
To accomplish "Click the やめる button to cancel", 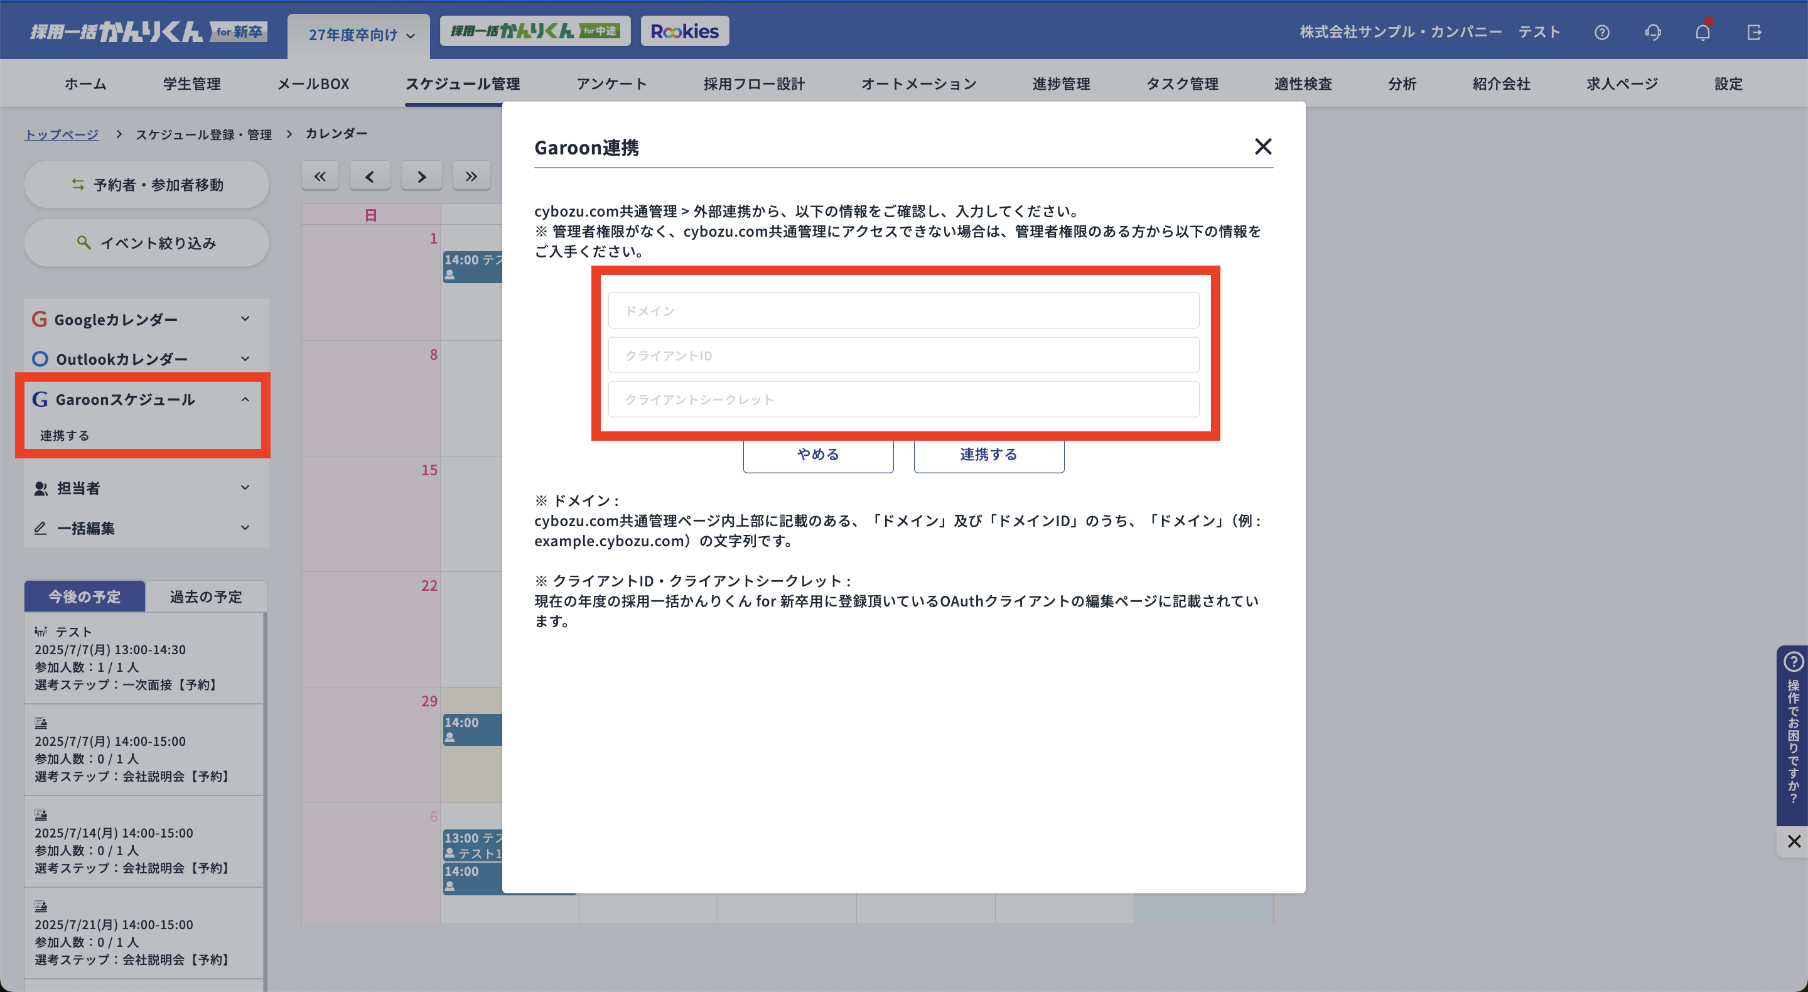I will 817,454.
